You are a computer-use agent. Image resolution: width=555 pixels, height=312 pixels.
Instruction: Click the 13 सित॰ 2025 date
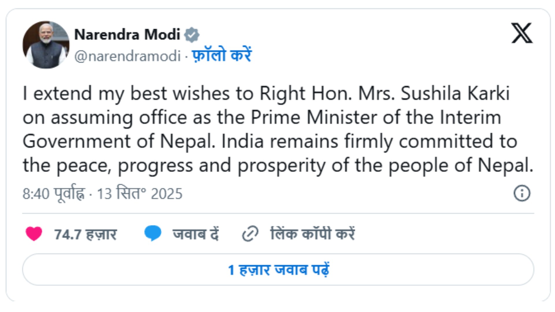140,194
